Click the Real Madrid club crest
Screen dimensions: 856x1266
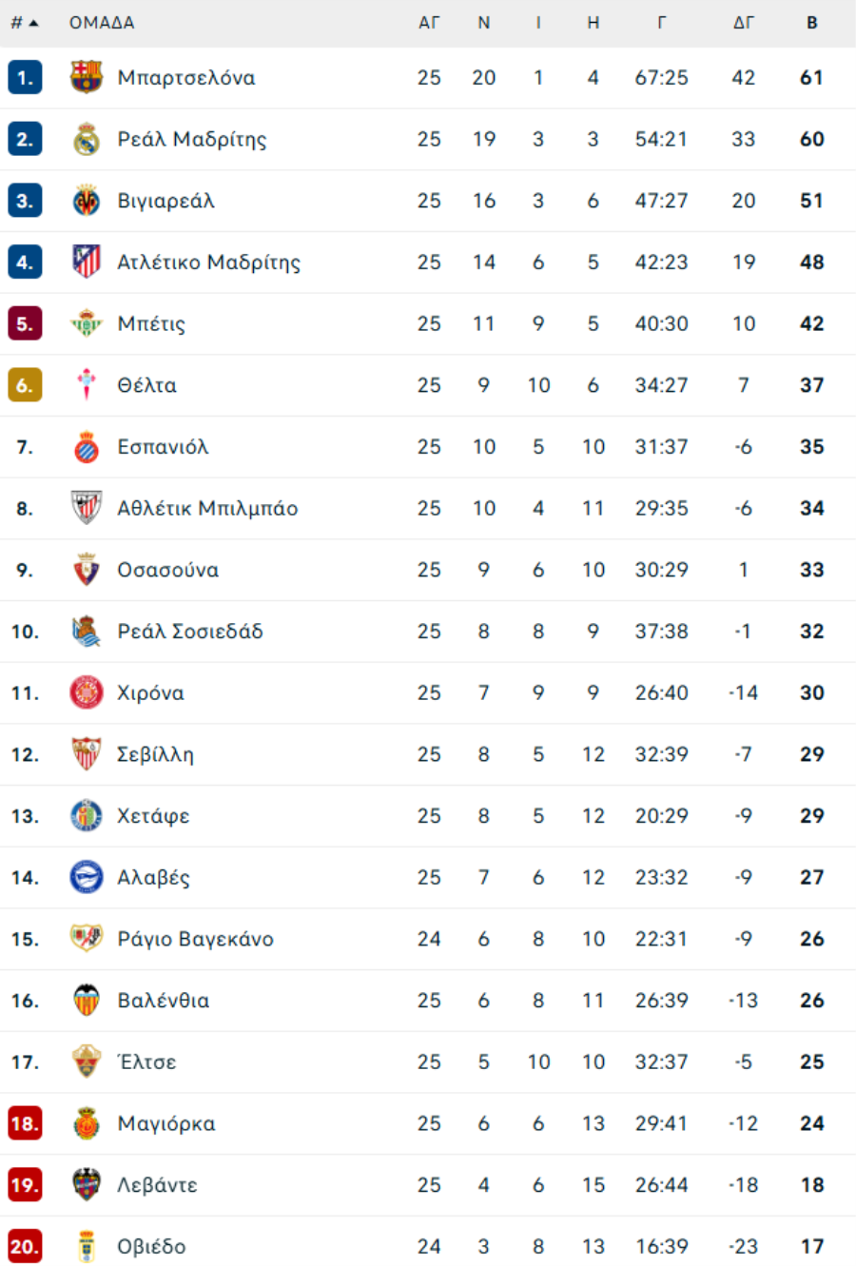tap(87, 139)
